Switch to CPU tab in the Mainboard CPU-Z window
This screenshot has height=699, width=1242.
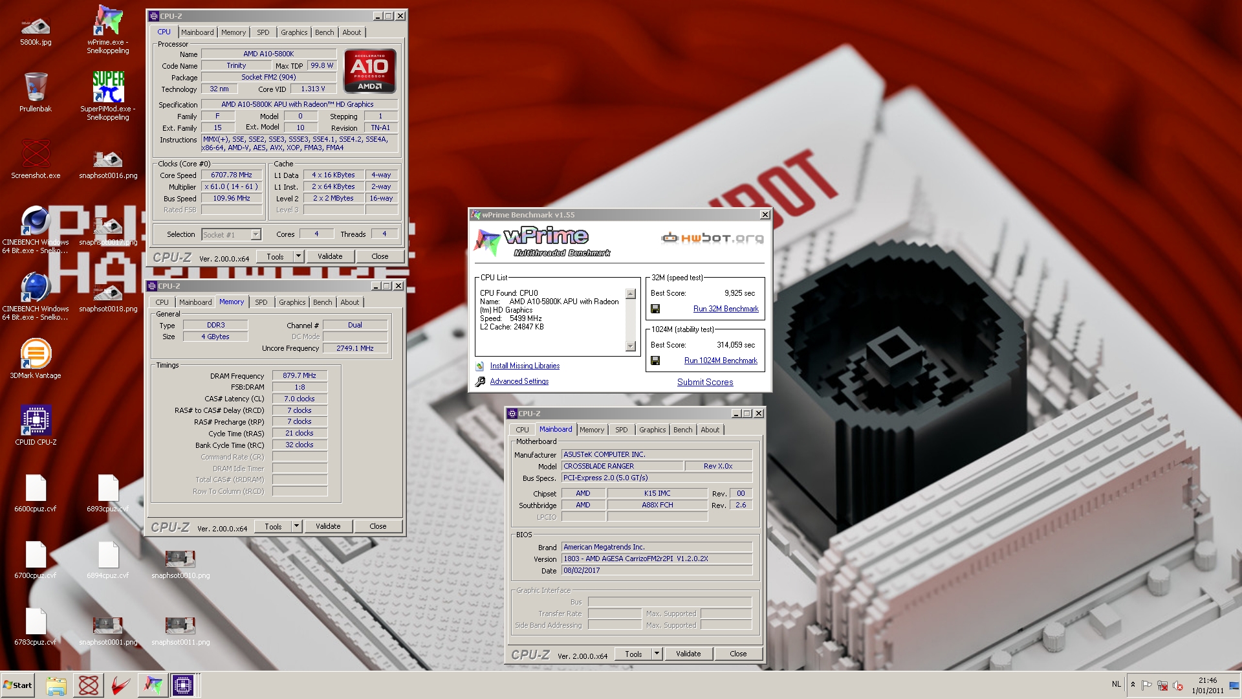(522, 430)
